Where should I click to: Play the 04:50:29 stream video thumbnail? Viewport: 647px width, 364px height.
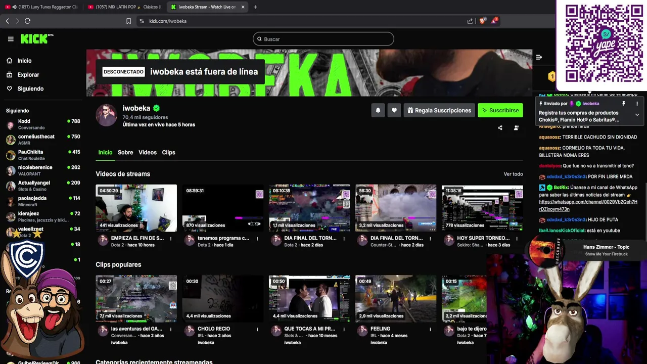(136, 208)
